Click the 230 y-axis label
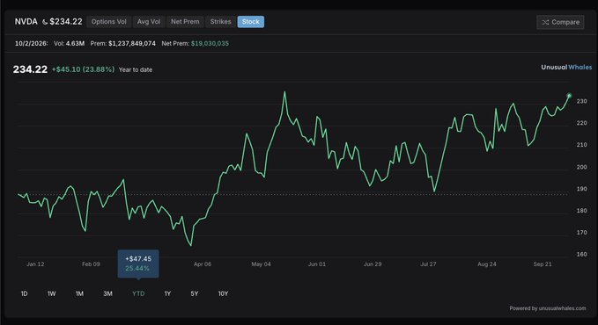The height and width of the screenshot is (325, 598). [x=581, y=101]
